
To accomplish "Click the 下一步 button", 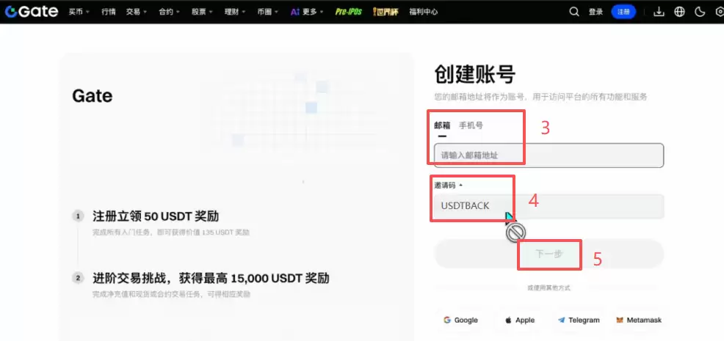I will [549, 254].
